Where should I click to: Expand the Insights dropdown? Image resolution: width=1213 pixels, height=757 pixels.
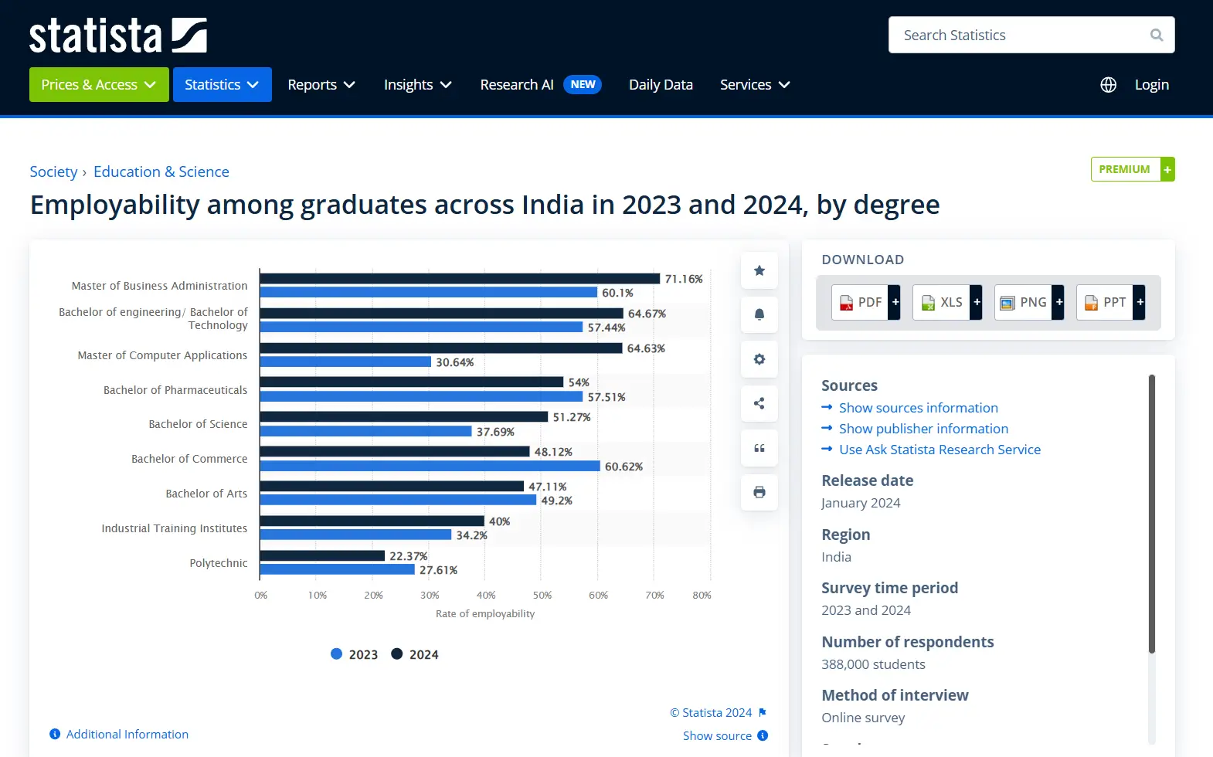[x=418, y=84]
